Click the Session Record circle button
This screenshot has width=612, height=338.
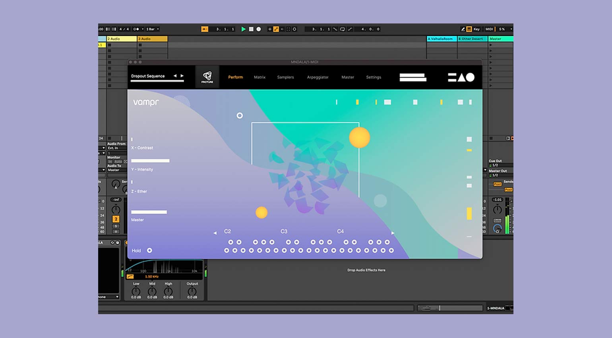tap(294, 29)
